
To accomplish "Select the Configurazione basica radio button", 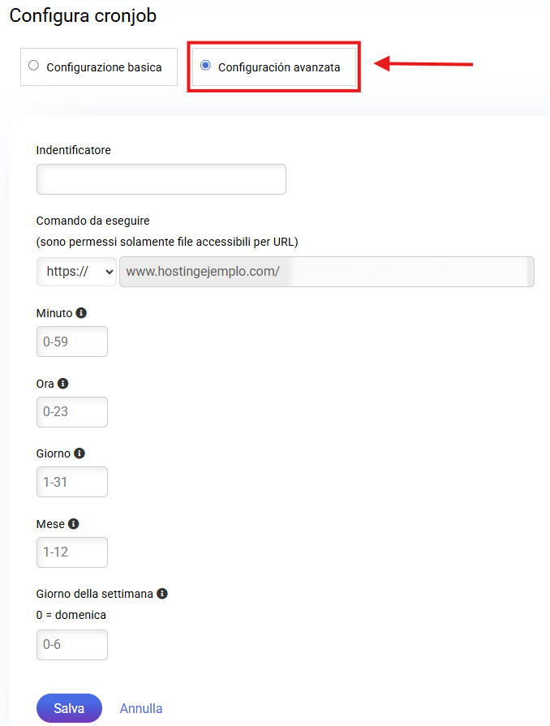I will [33, 67].
